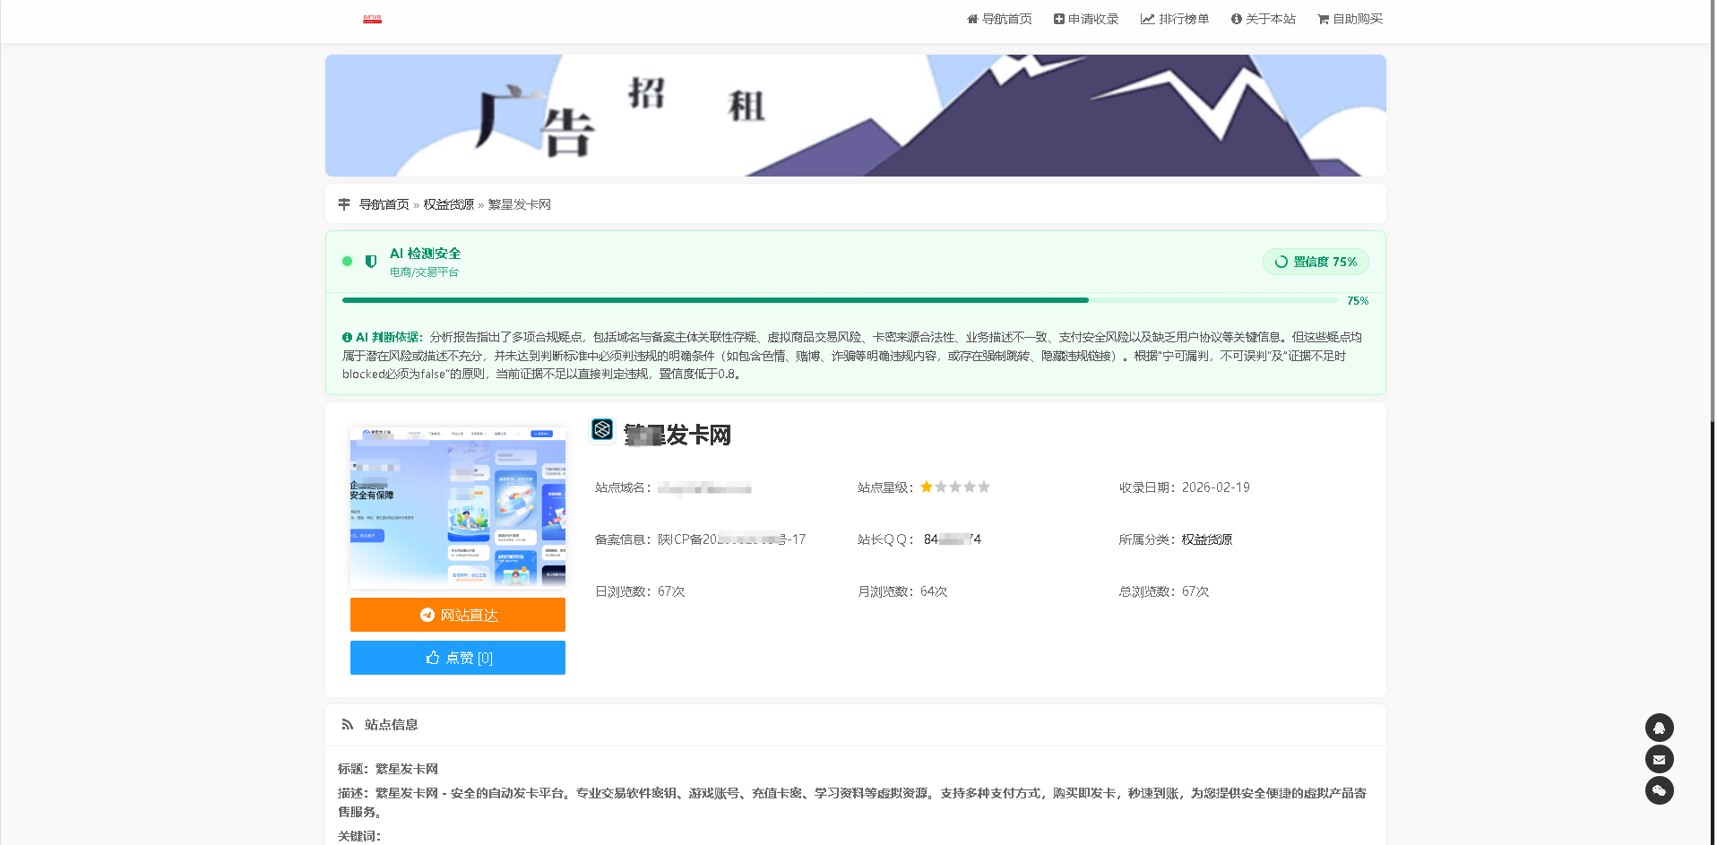1717x845 pixels.
Task: Click the notification bell icon on the right edge
Action: point(1659,728)
